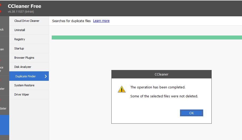
Task: Open the Registry tool
Action: (x=20, y=39)
